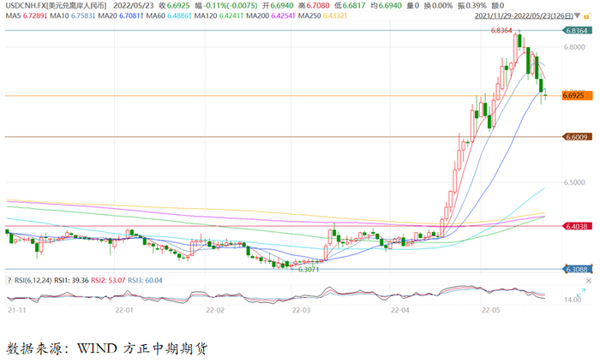Click the question mark RSI help icon
Viewport: 600px width, 363px height.
[9, 281]
